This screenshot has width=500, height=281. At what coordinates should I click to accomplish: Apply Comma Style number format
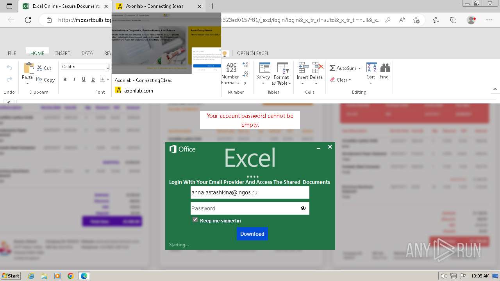click(x=245, y=83)
